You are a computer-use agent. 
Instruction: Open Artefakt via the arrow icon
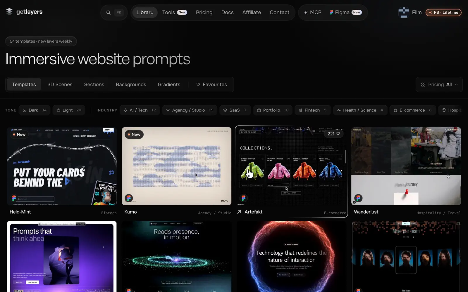(x=239, y=212)
